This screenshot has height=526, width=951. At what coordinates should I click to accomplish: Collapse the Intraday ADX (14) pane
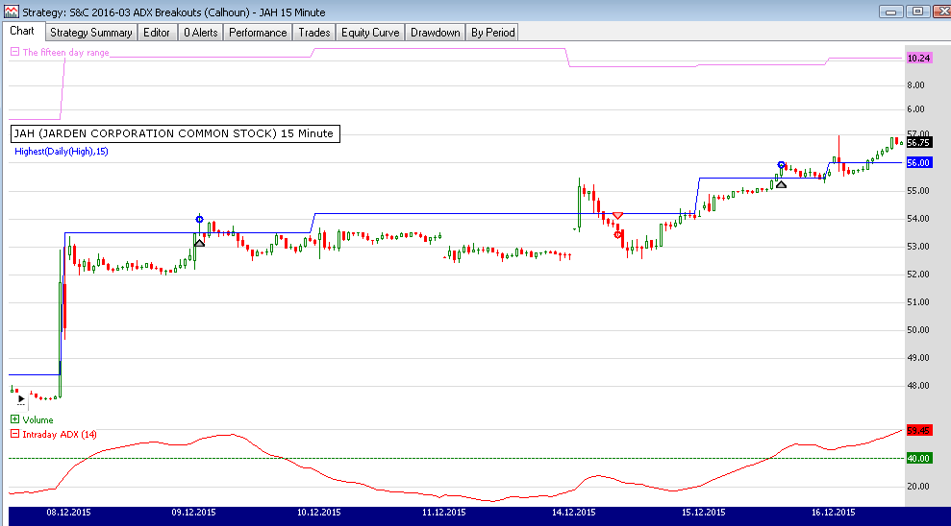pos(14,434)
